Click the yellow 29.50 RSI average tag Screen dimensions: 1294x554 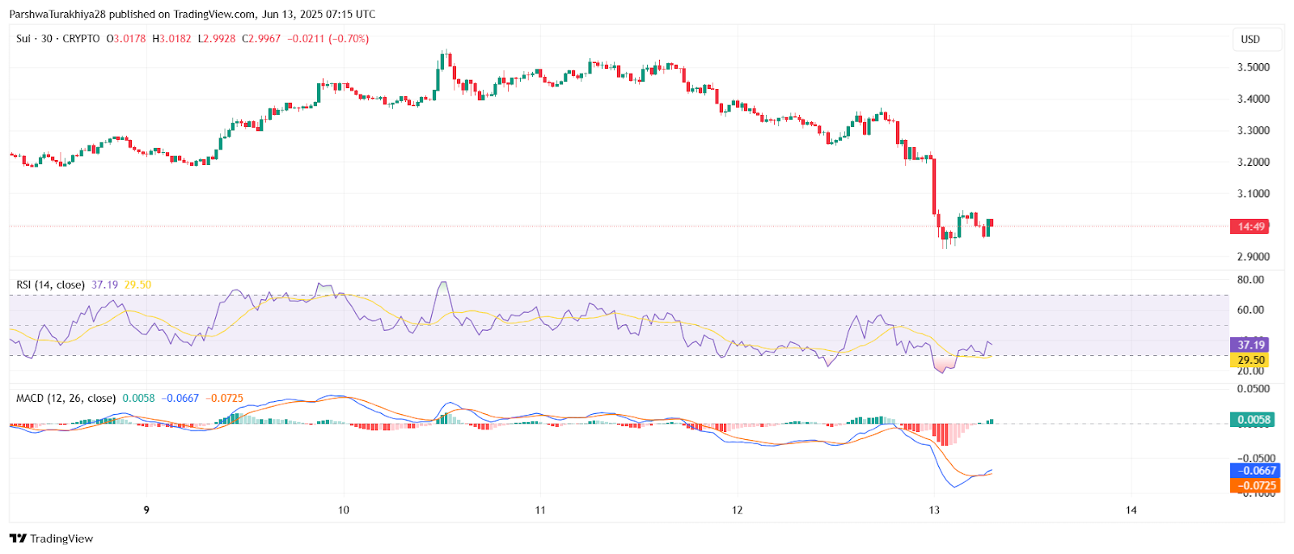click(x=1249, y=360)
